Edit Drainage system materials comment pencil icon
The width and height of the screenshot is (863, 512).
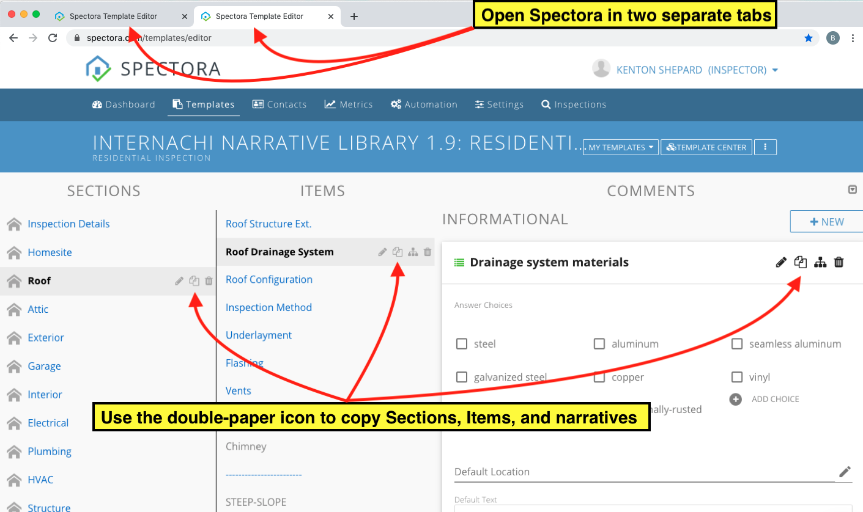click(x=781, y=262)
